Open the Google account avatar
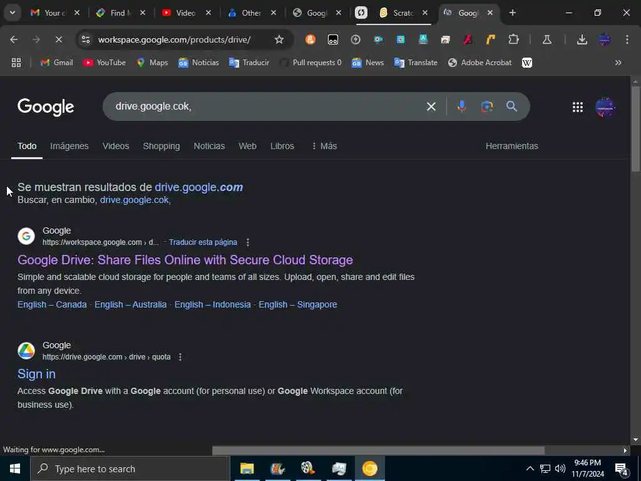Image resolution: width=641 pixels, height=481 pixels. [605, 107]
